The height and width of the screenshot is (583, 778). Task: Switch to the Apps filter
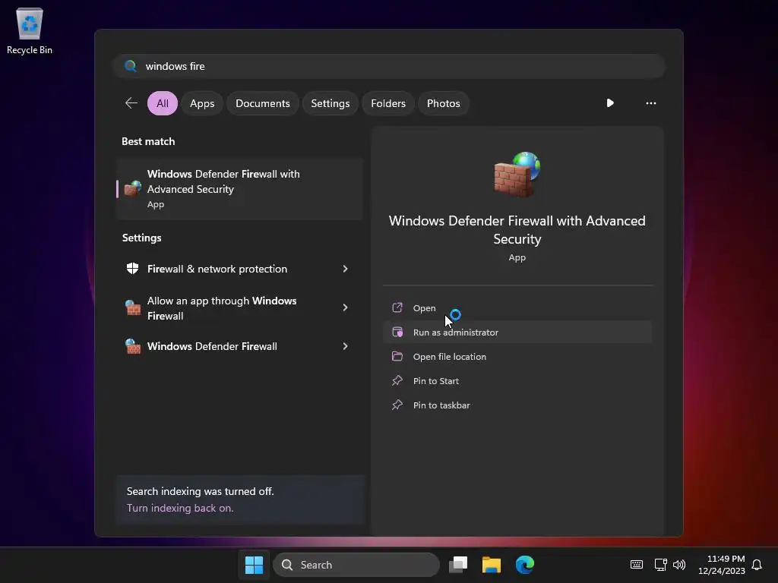(202, 103)
